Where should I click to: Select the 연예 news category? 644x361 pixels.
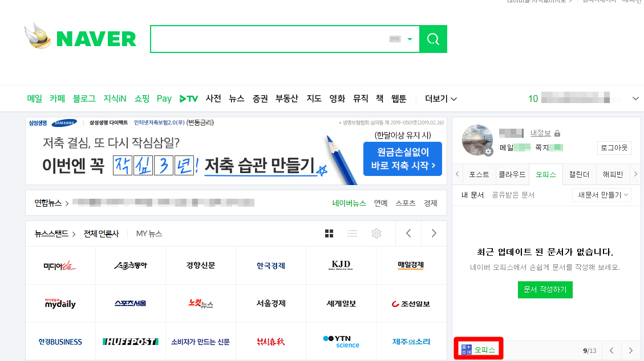(x=380, y=203)
